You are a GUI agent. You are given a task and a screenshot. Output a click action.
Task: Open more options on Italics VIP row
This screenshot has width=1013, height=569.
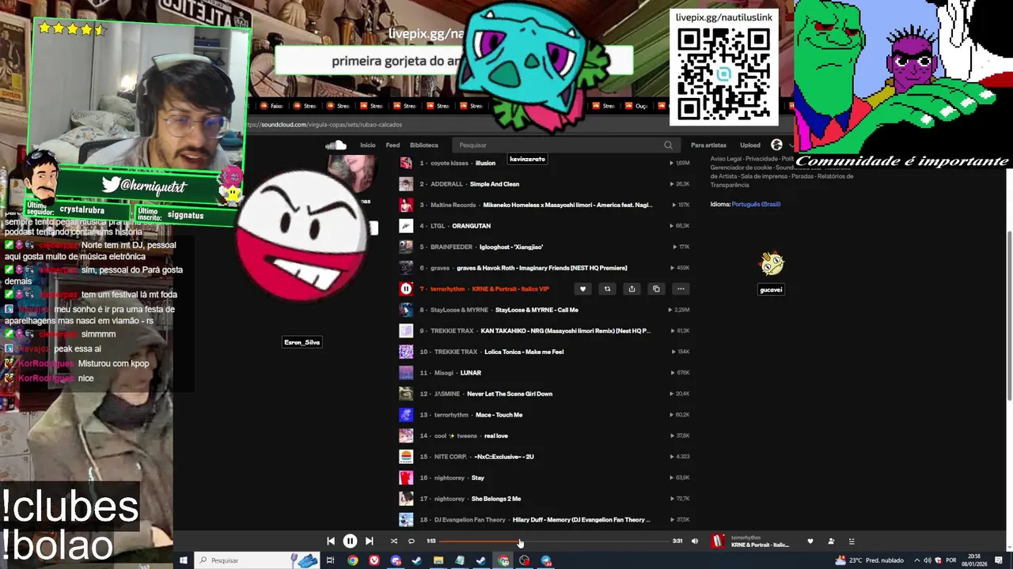681,288
